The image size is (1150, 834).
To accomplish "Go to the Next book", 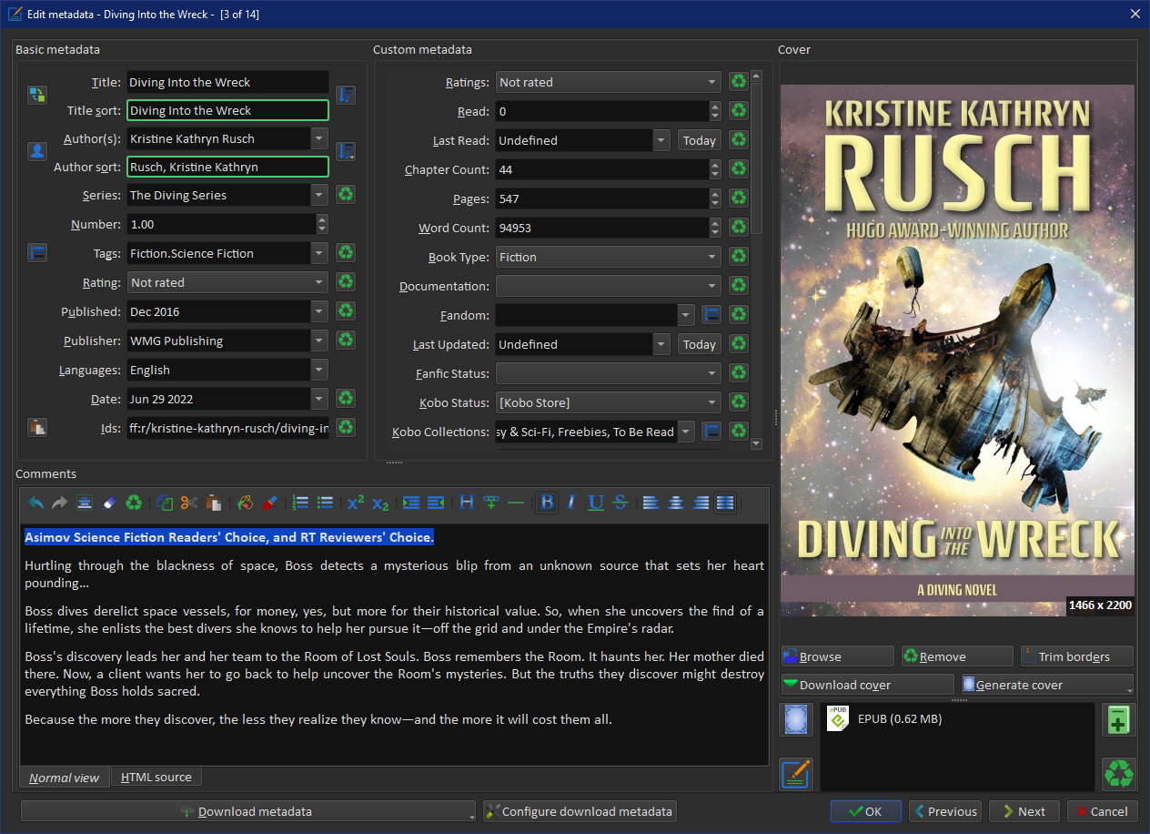I will (1022, 811).
